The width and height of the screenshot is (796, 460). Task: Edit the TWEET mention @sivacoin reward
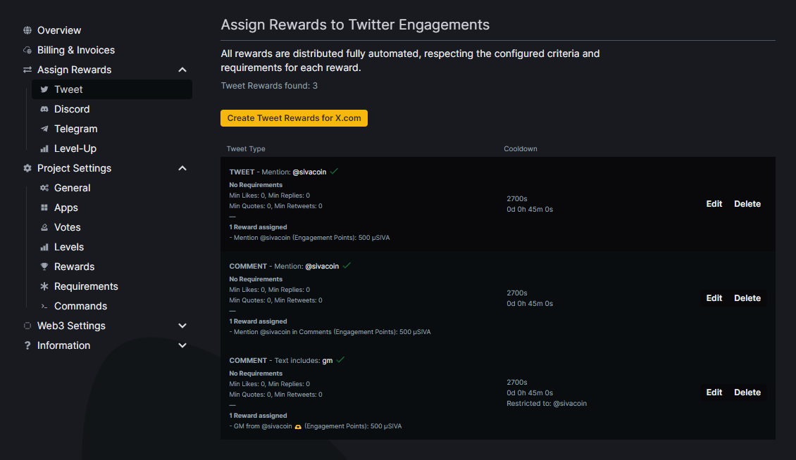click(714, 204)
